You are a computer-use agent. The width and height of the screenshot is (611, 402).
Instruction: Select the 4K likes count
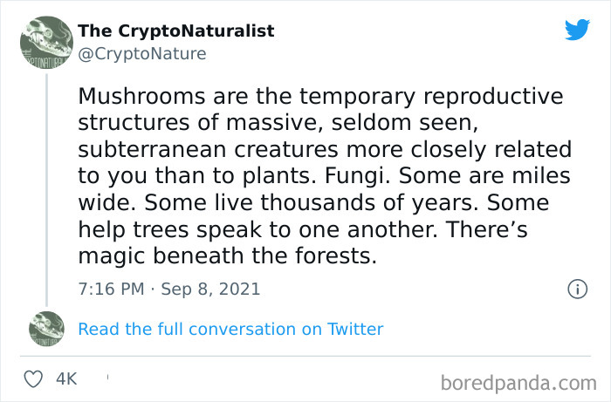(x=66, y=378)
